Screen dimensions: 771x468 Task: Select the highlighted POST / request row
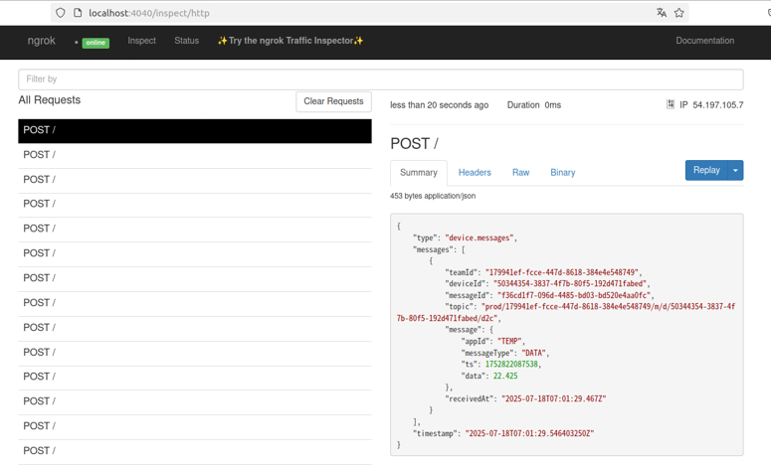[x=195, y=130]
